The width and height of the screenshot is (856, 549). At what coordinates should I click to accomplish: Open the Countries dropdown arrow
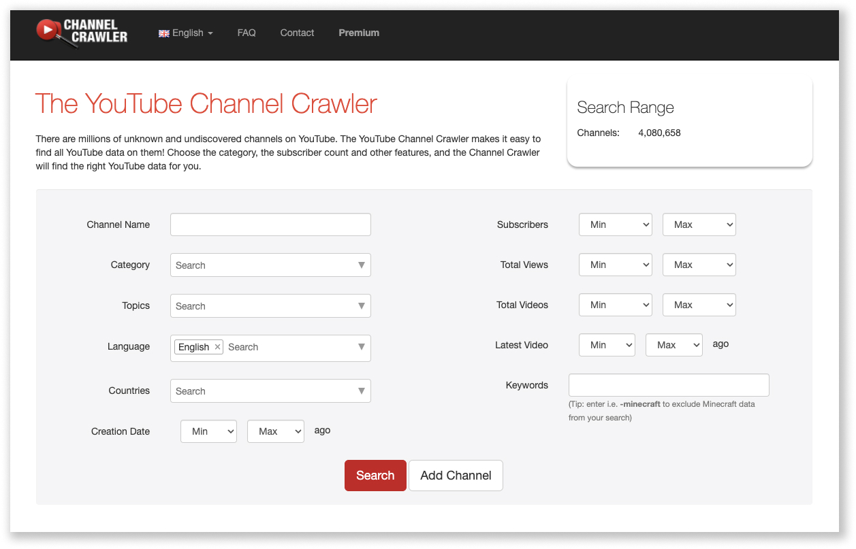362,390
